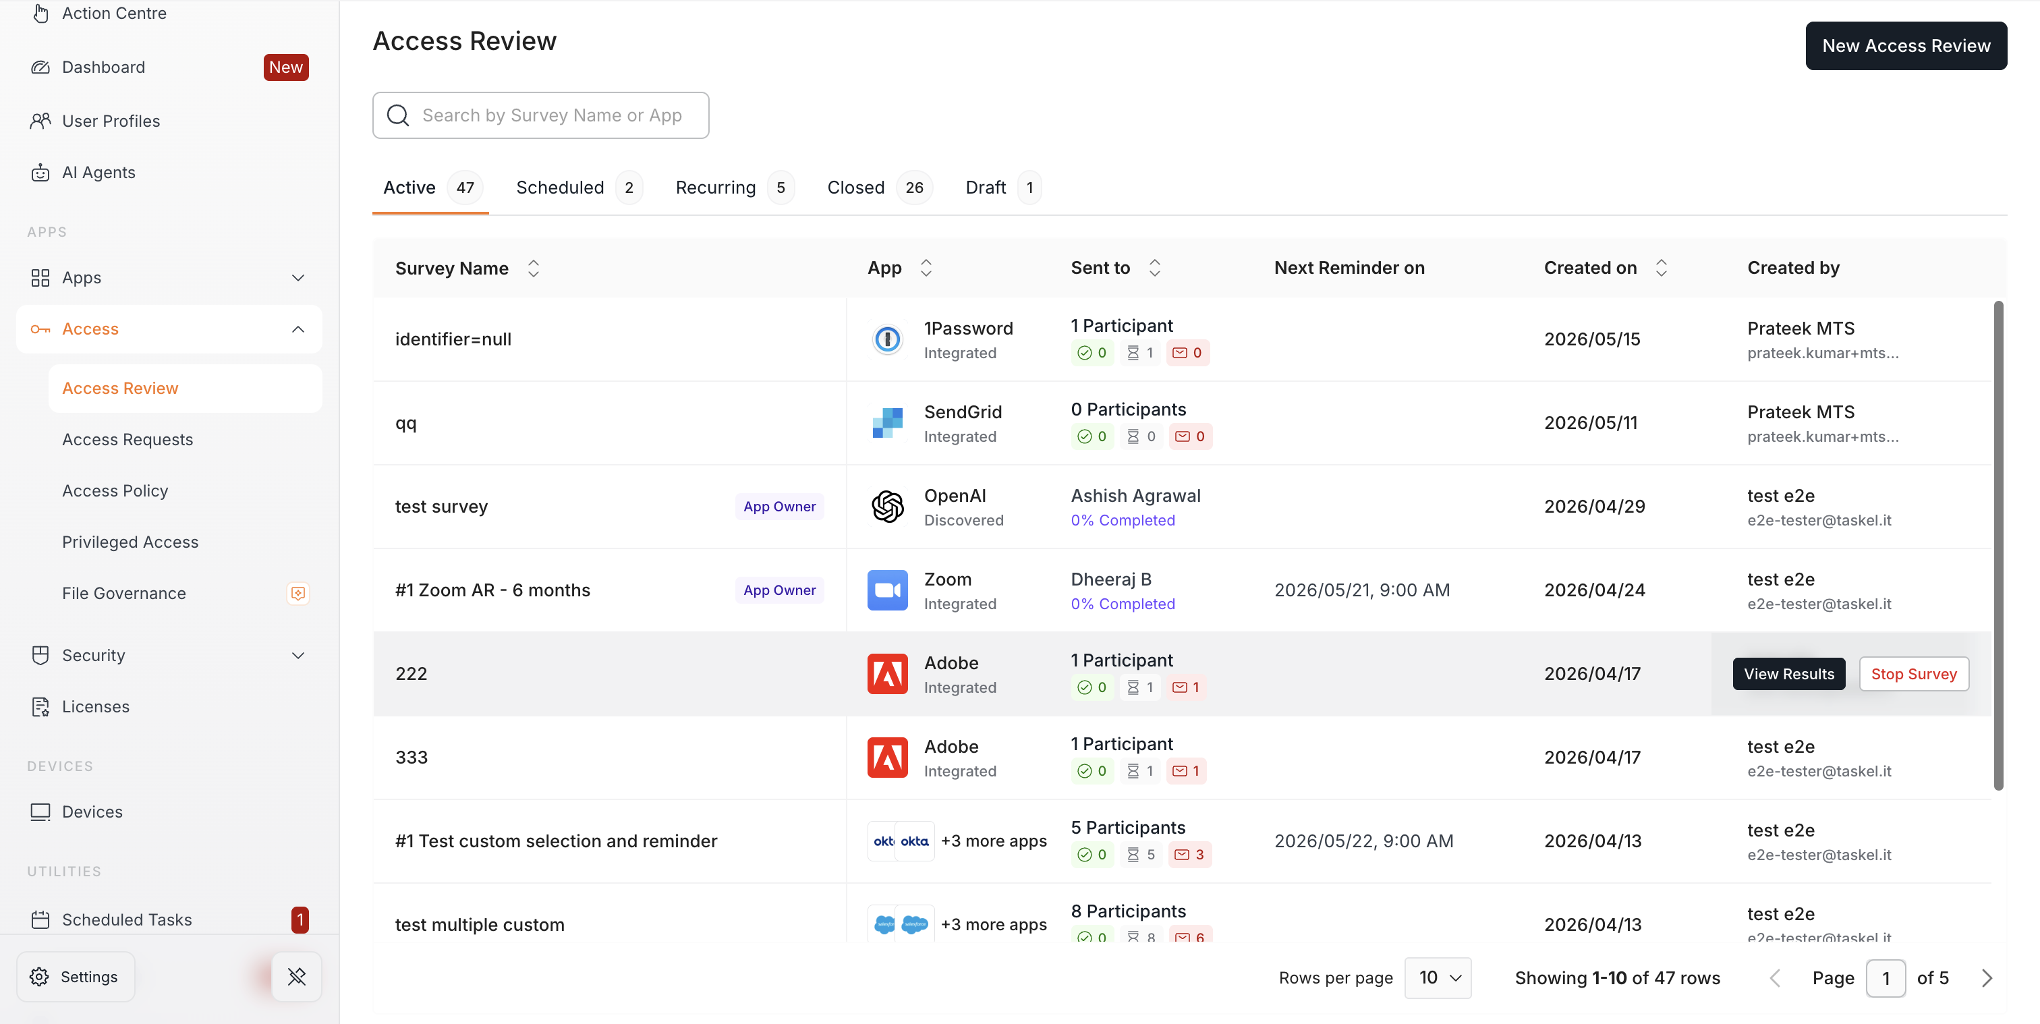Viewport: 2040px width, 1024px height.
Task: Sort by Survey Name column
Action: 533,268
